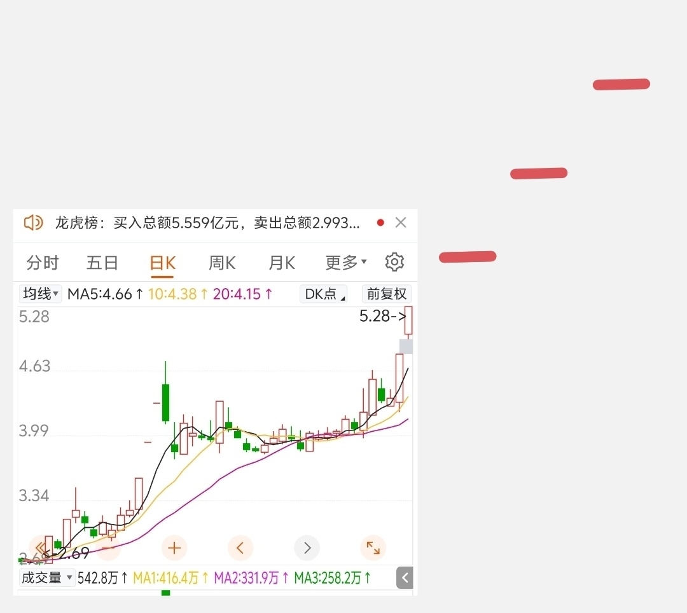The image size is (687, 613).
Task: Open chart settings gear icon
Action: click(394, 262)
